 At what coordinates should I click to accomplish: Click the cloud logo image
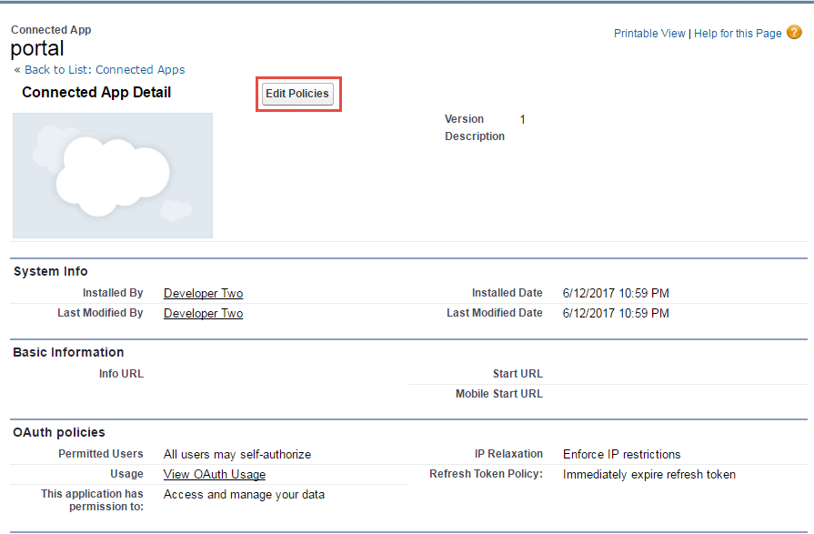(x=113, y=176)
